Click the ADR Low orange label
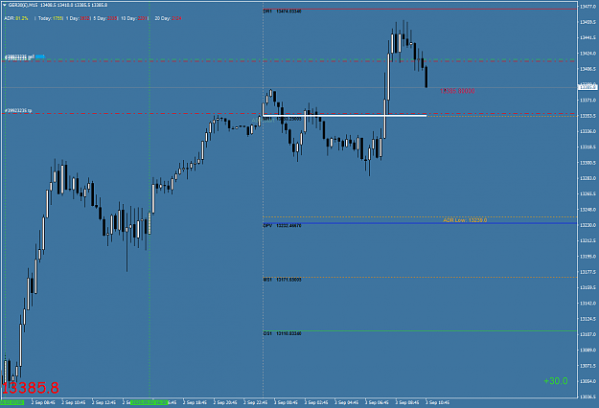The image size is (599, 408). pos(465,220)
